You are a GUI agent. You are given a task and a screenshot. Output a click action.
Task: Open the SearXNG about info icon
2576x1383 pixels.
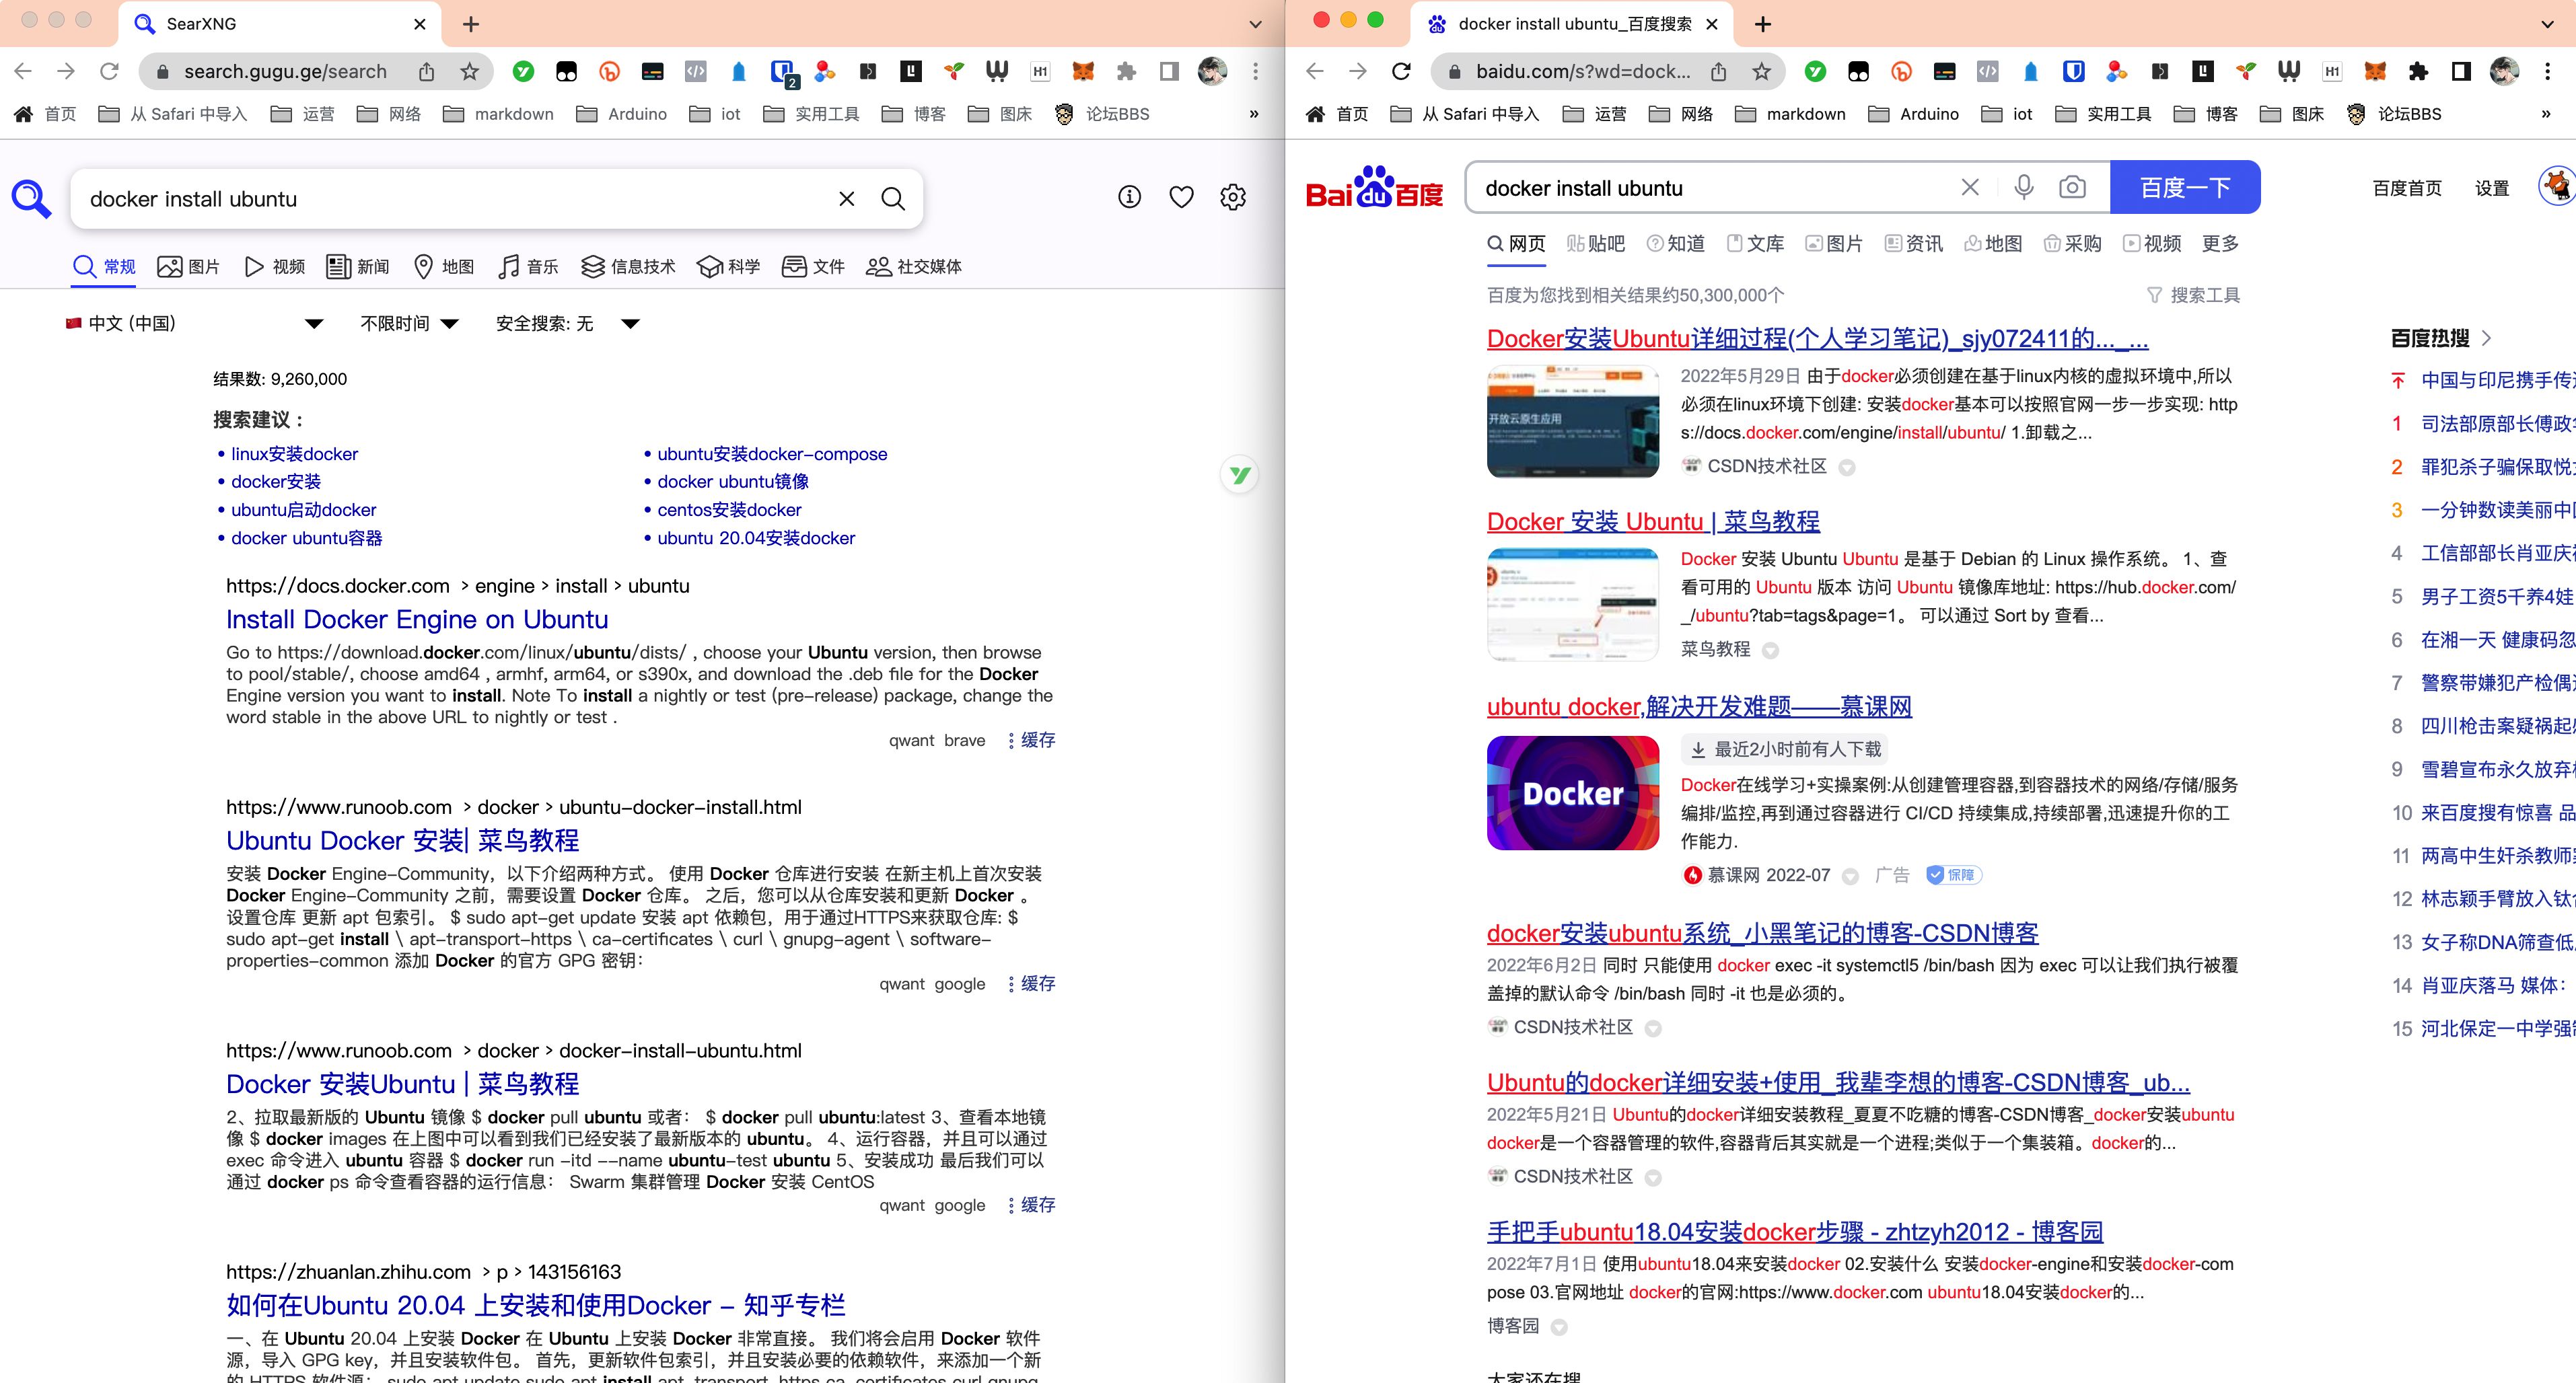(x=1129, y=198)
